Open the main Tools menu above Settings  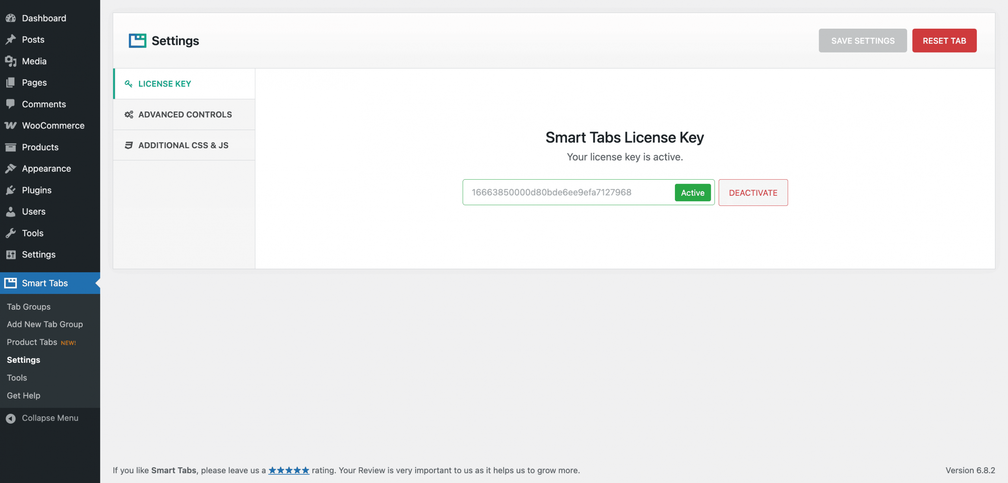point(50,233)
